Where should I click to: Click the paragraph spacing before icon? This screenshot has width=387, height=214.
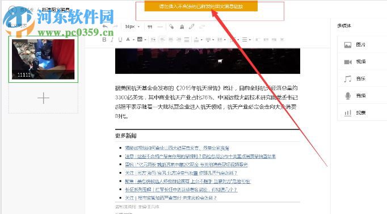point(196,40)
